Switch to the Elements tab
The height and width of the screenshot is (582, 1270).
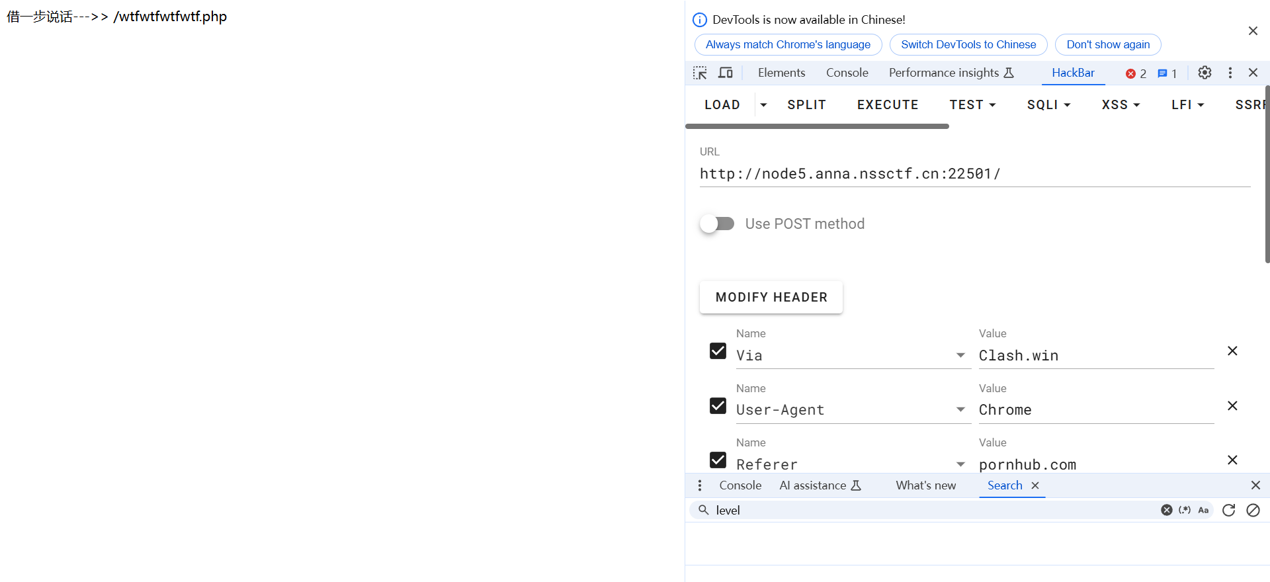(781, 73)
